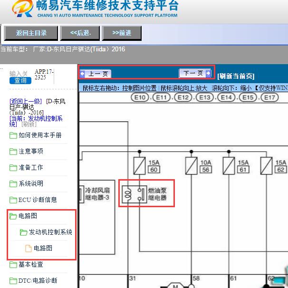This screenshot has width=288, height=288.
Task: Click the terminal number 31 in the diagram
Action: 133,278
